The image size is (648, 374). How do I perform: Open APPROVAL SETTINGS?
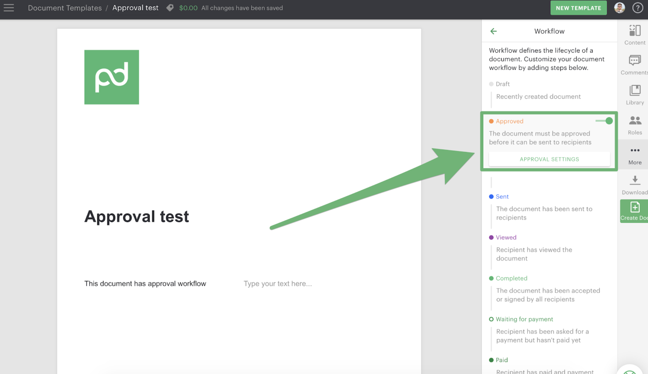[x=549, y=159]
